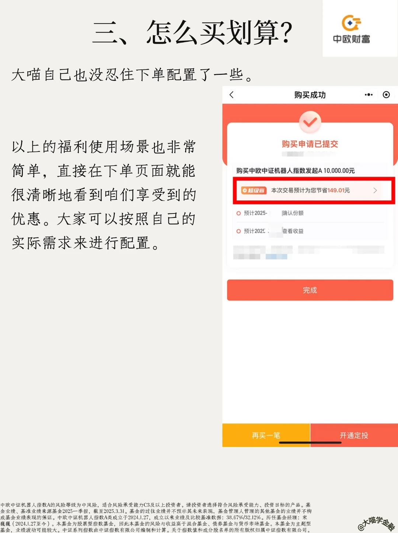Tap the blurred blue link text
This screenshot has height=533, width=398.
point(276,256)
